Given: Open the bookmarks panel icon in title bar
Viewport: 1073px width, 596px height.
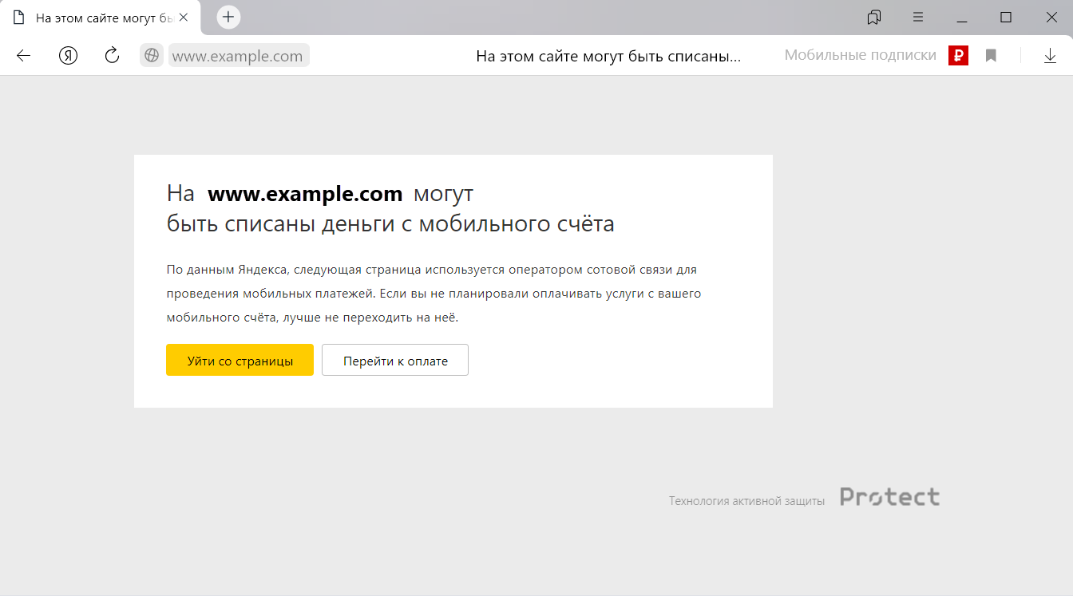Looking at the screenshot, I should click(874, 17).
